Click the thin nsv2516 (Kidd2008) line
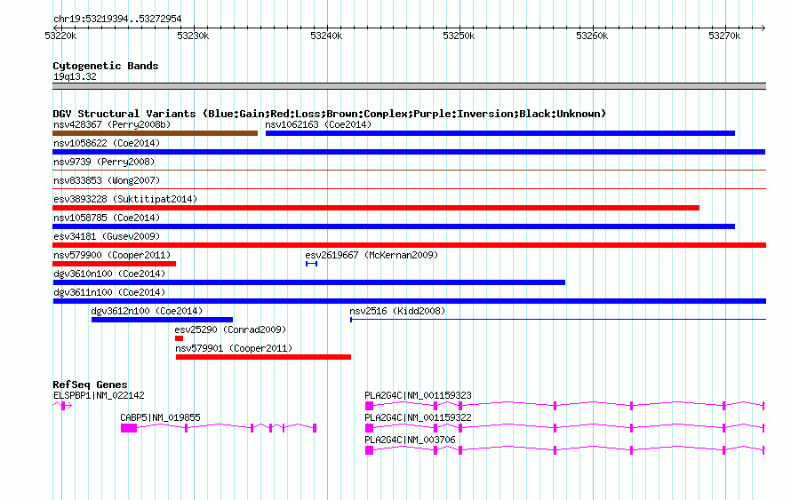The height and width of the screenshot is (500, 791). click(558, 320)
